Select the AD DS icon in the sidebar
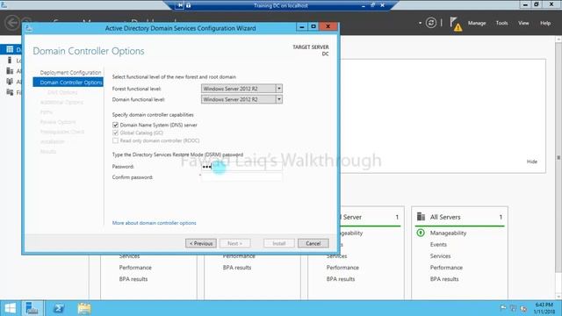Image resolution: width=562 pixels, height=316 pixels. click(10, 82)
